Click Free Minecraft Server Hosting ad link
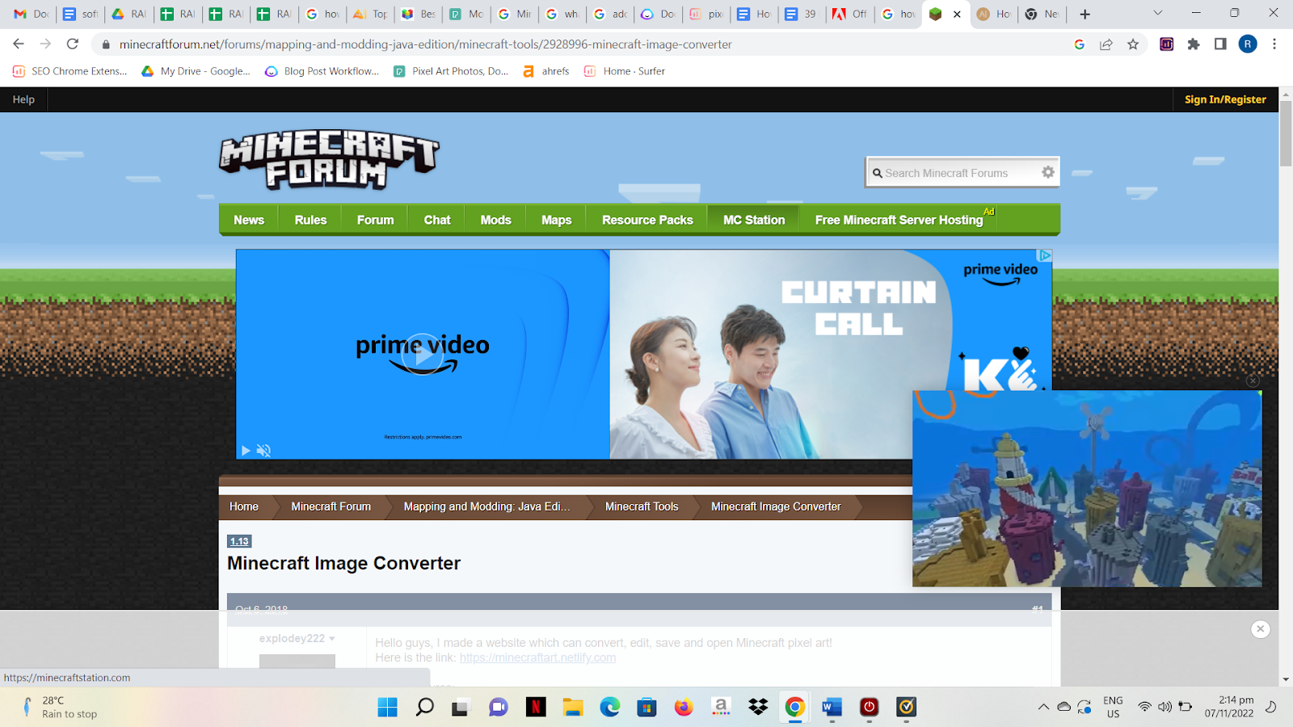The height and width of the screenshot is (727, 1293). coord(899,220)
